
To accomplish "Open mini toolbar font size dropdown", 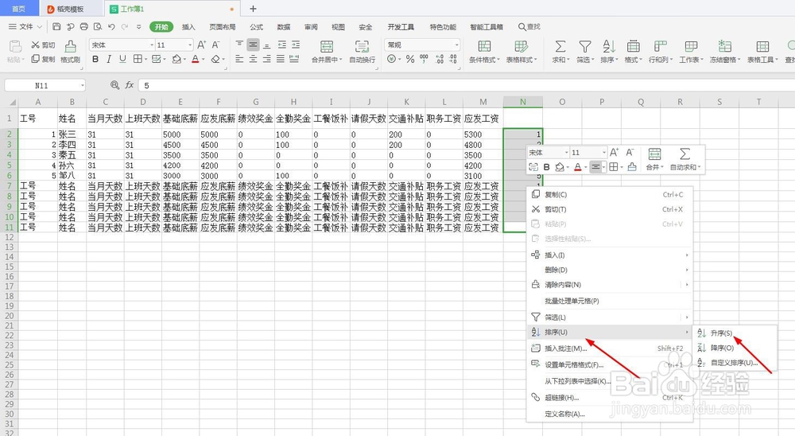I will tap(604, 152).
